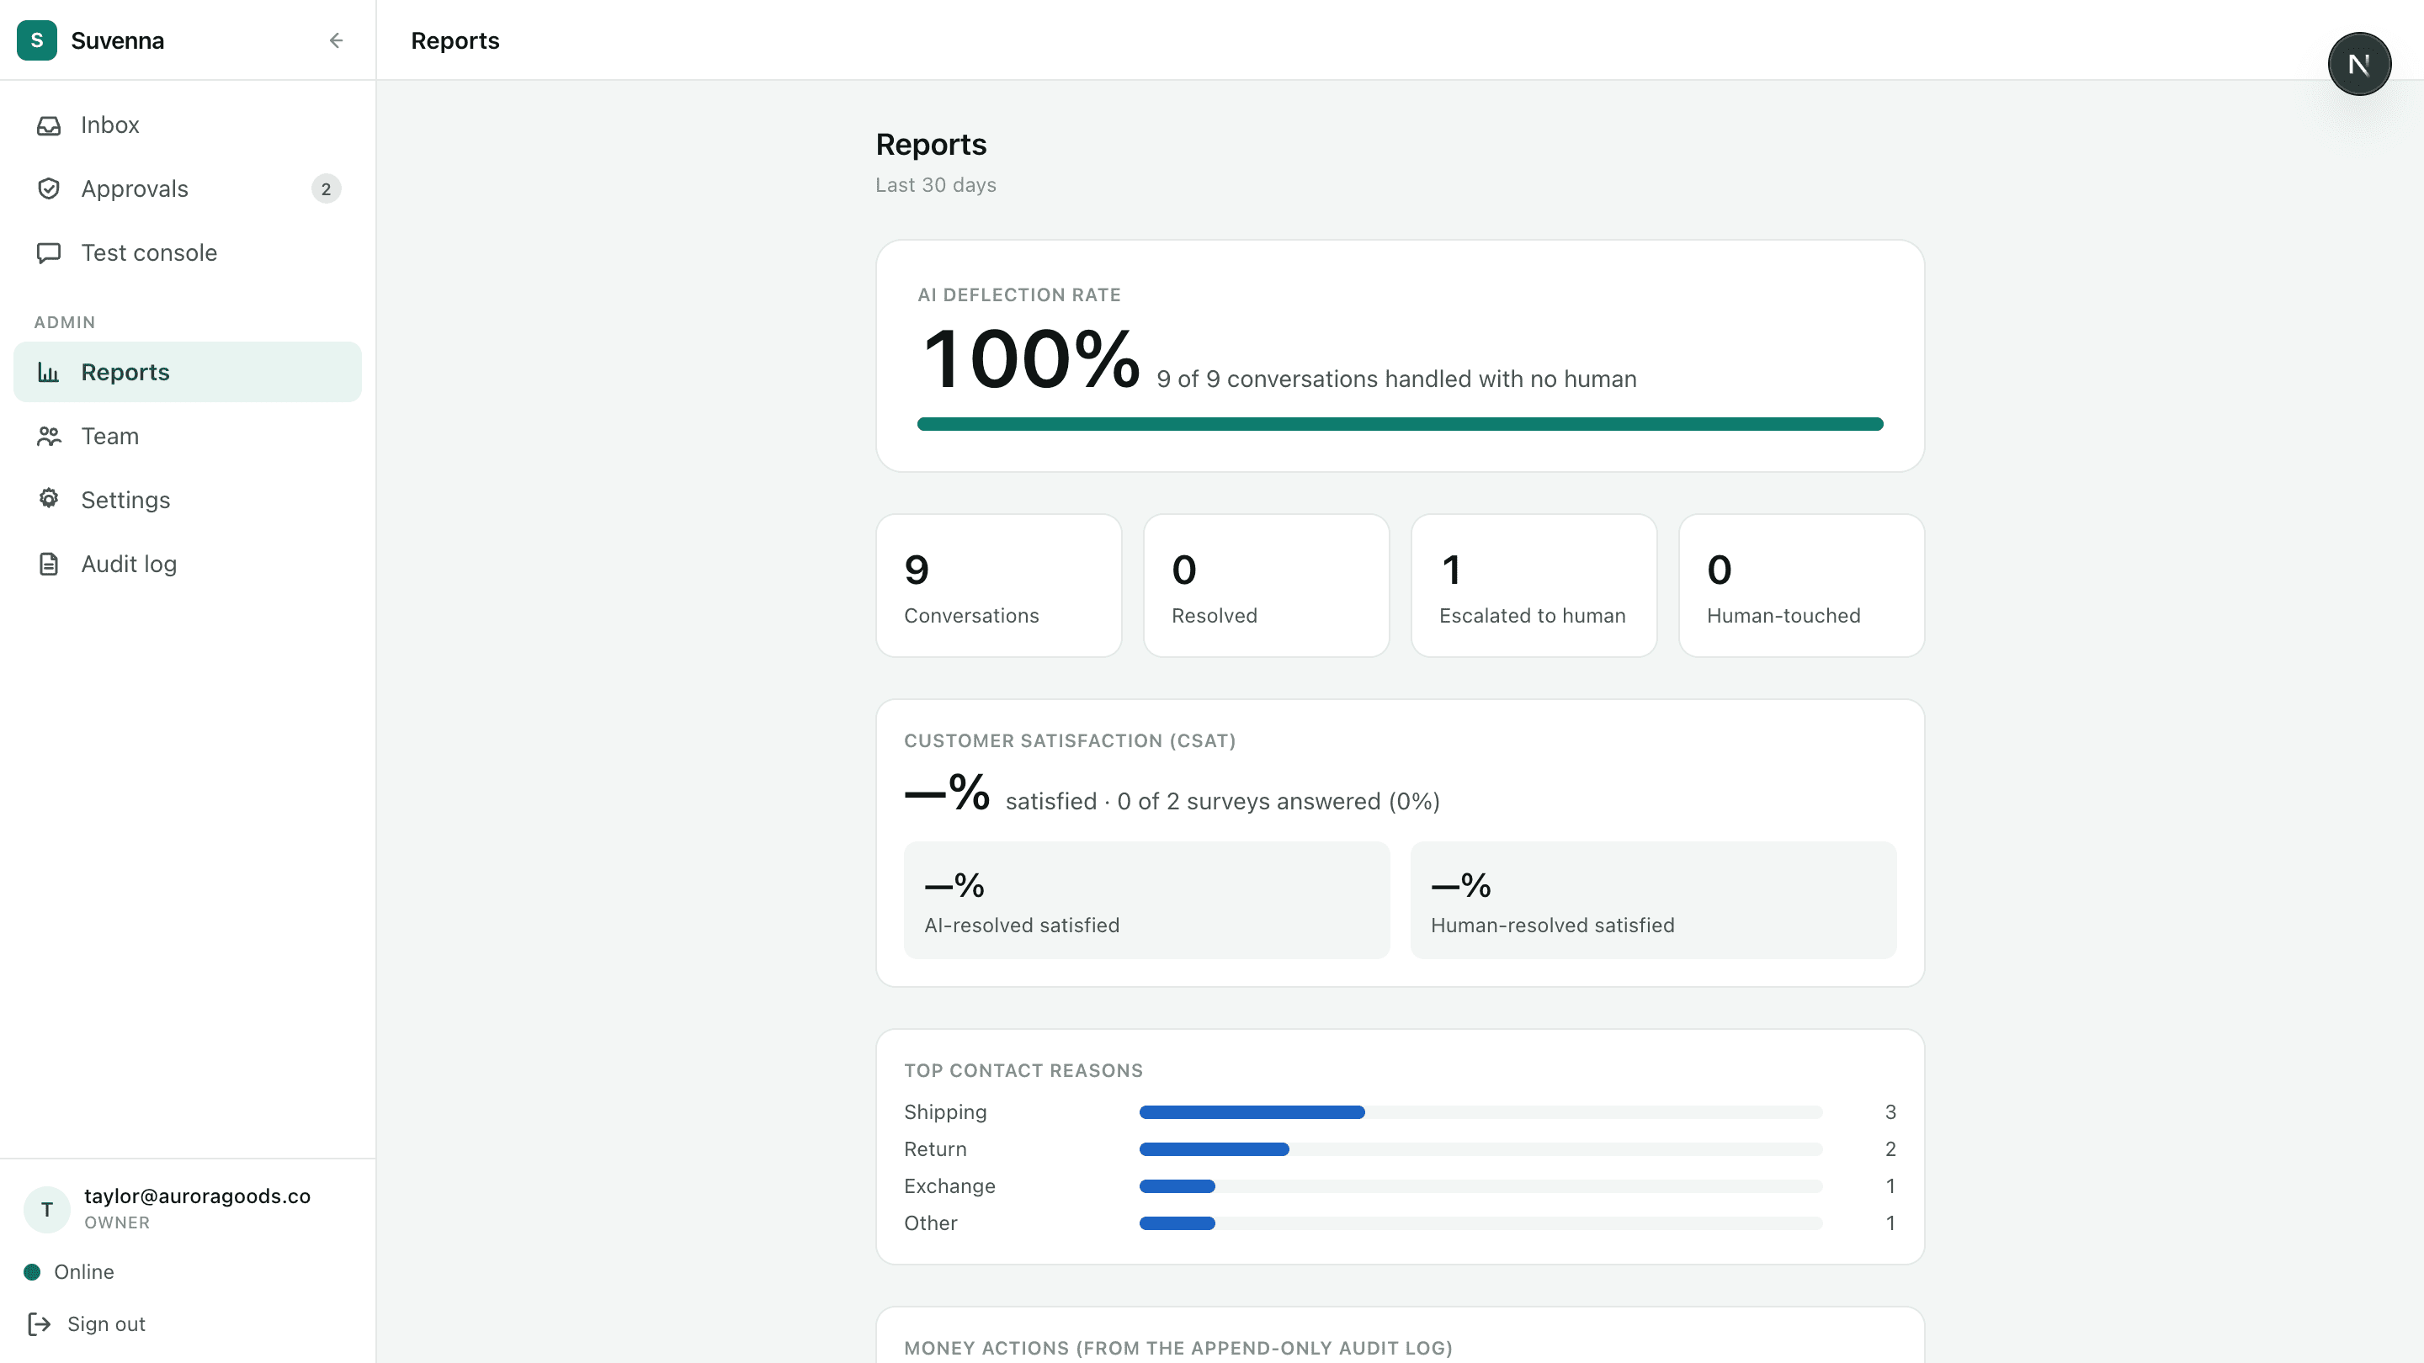Click the large Reports page heading
2424x1363 pixels.
pyautogui.click(x=931, y=145)
